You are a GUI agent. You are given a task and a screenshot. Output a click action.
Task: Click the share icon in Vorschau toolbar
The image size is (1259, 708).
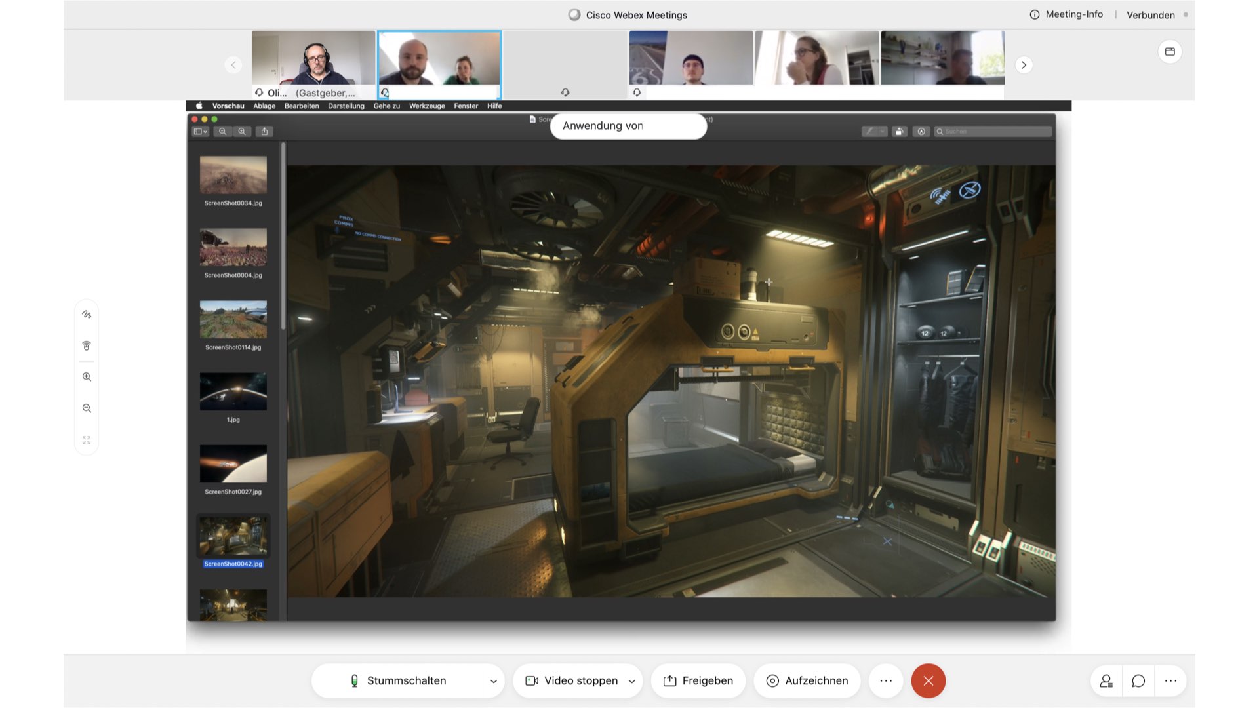[x=264, y=132]
